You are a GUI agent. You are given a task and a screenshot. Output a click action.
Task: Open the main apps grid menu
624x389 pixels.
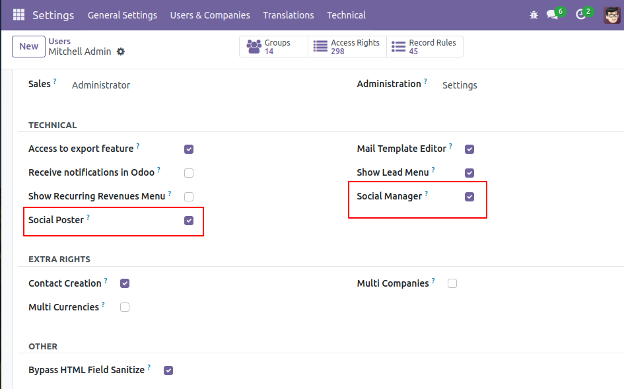(18, 15)
